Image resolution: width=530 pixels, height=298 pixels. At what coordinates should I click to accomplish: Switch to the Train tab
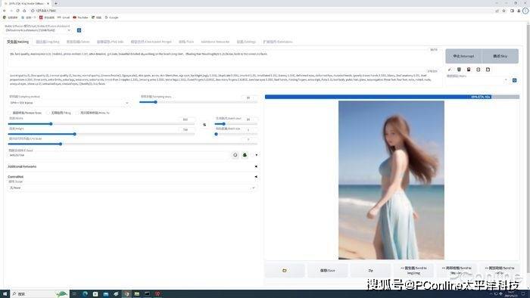186,42
